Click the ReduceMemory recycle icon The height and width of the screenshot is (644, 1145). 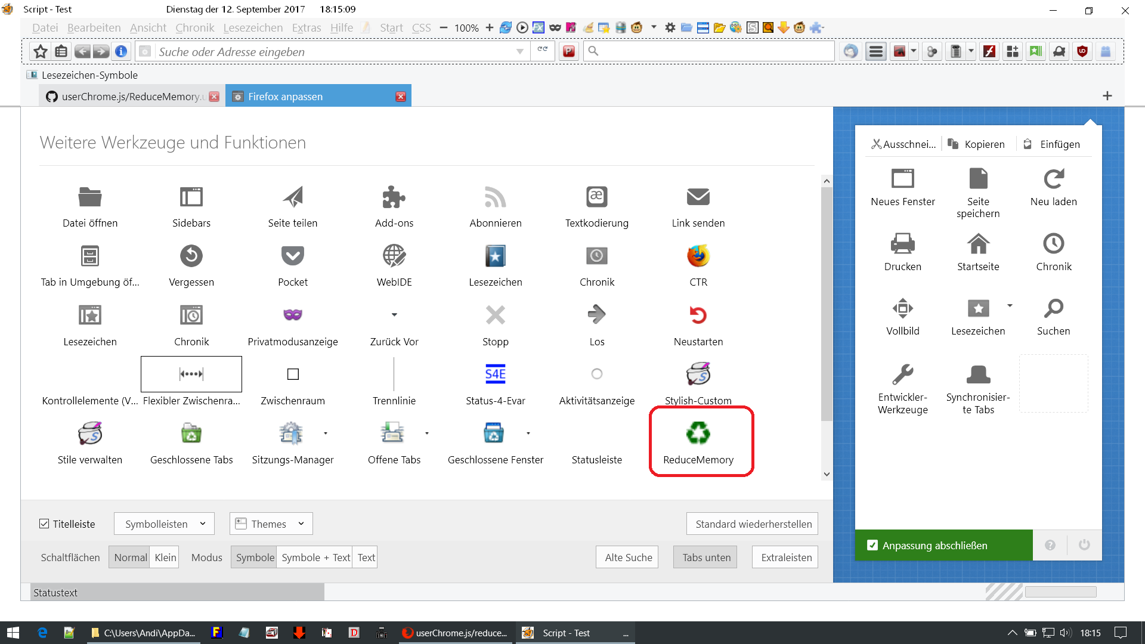698,434
